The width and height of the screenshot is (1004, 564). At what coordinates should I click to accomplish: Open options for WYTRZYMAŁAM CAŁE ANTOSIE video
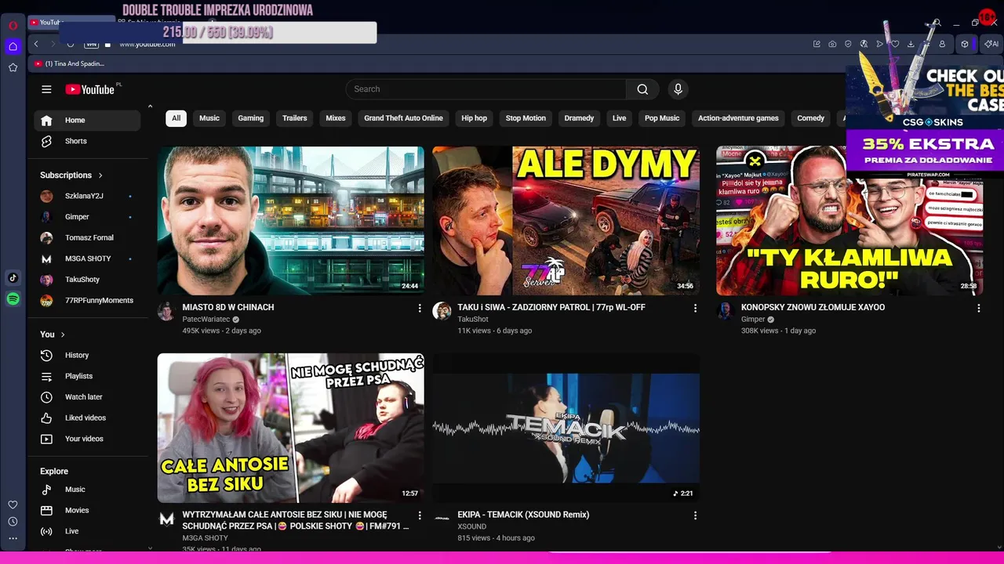coord(420,515)
